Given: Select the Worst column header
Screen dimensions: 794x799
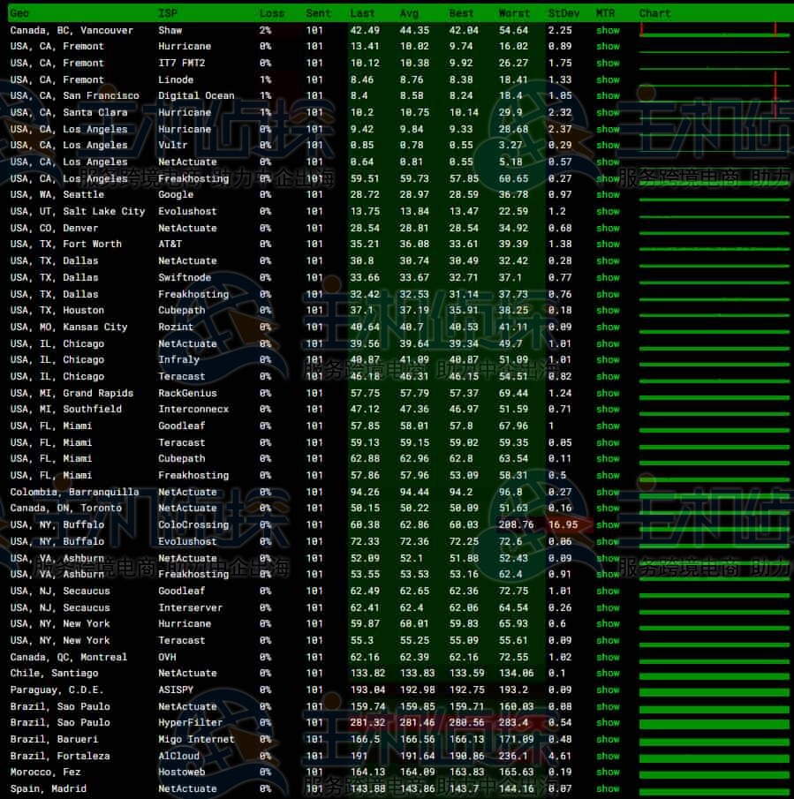Looking at the screenshot, I should tap(513, 13).
